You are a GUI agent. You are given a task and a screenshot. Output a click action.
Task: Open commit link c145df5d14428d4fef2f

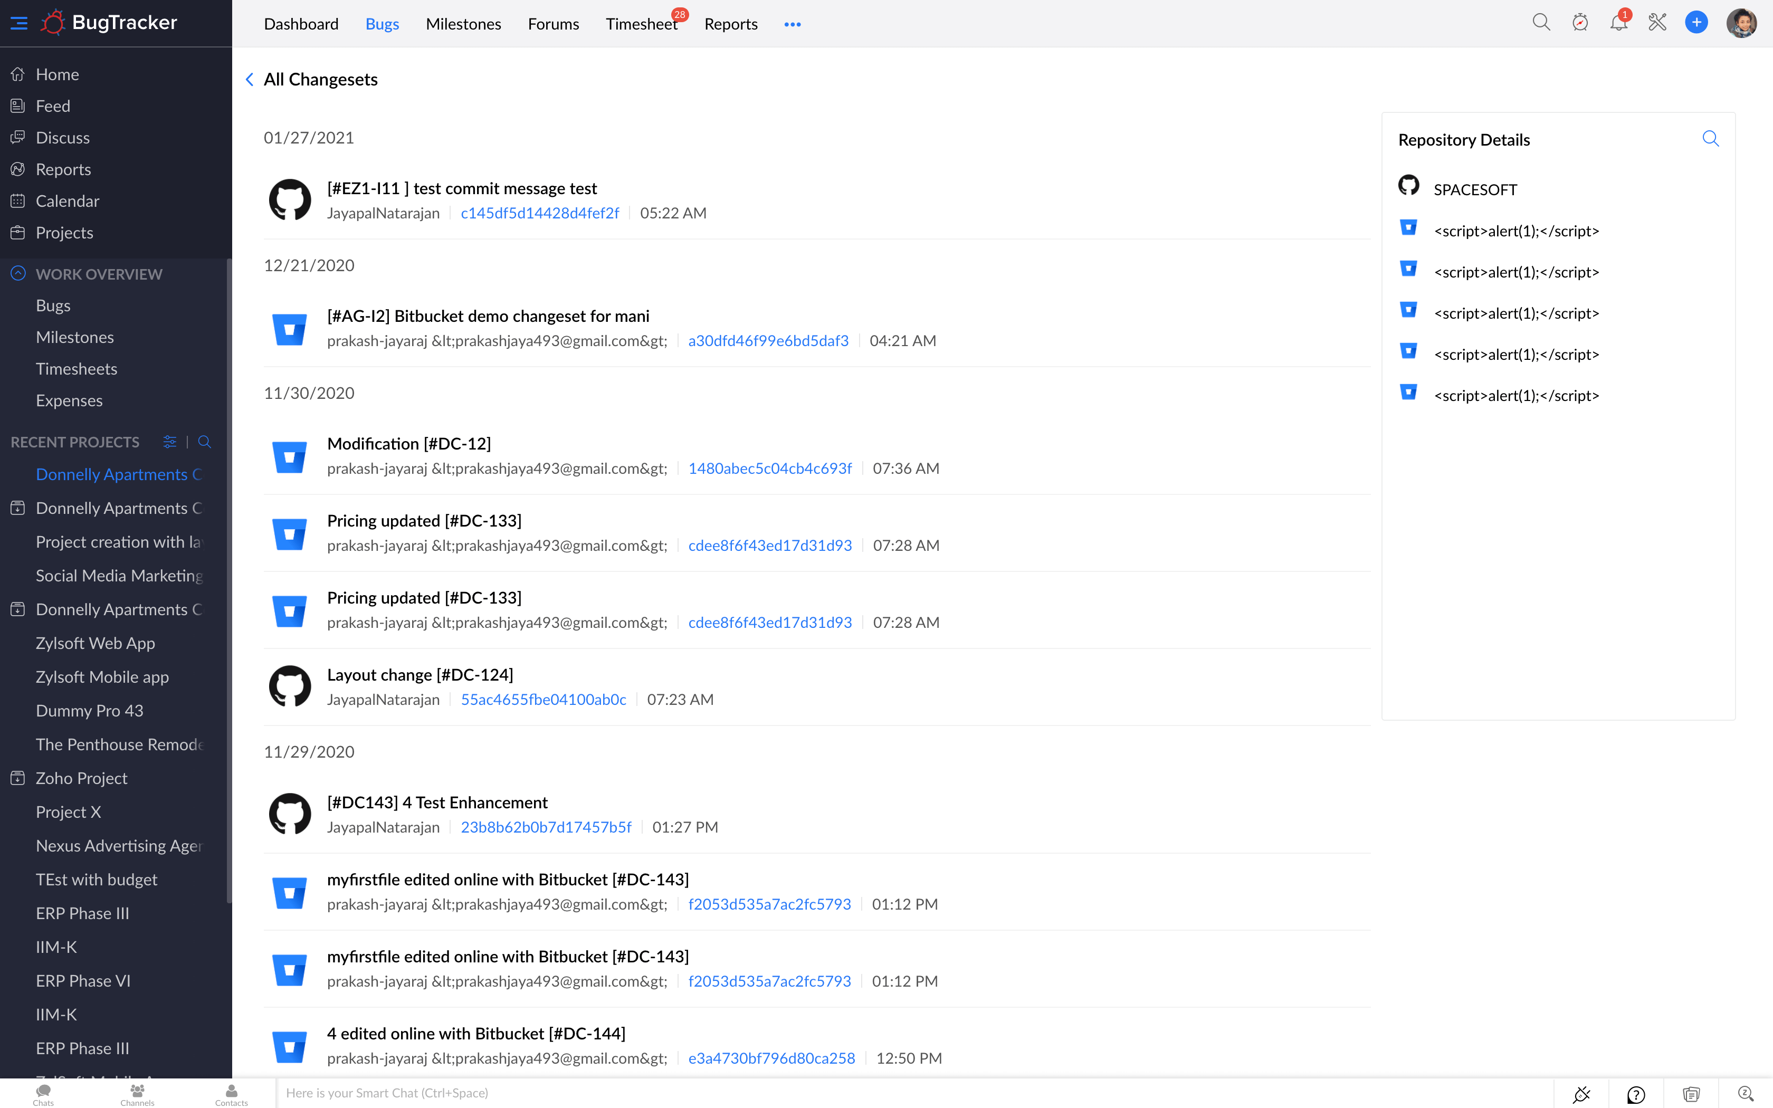click(540, 213)
